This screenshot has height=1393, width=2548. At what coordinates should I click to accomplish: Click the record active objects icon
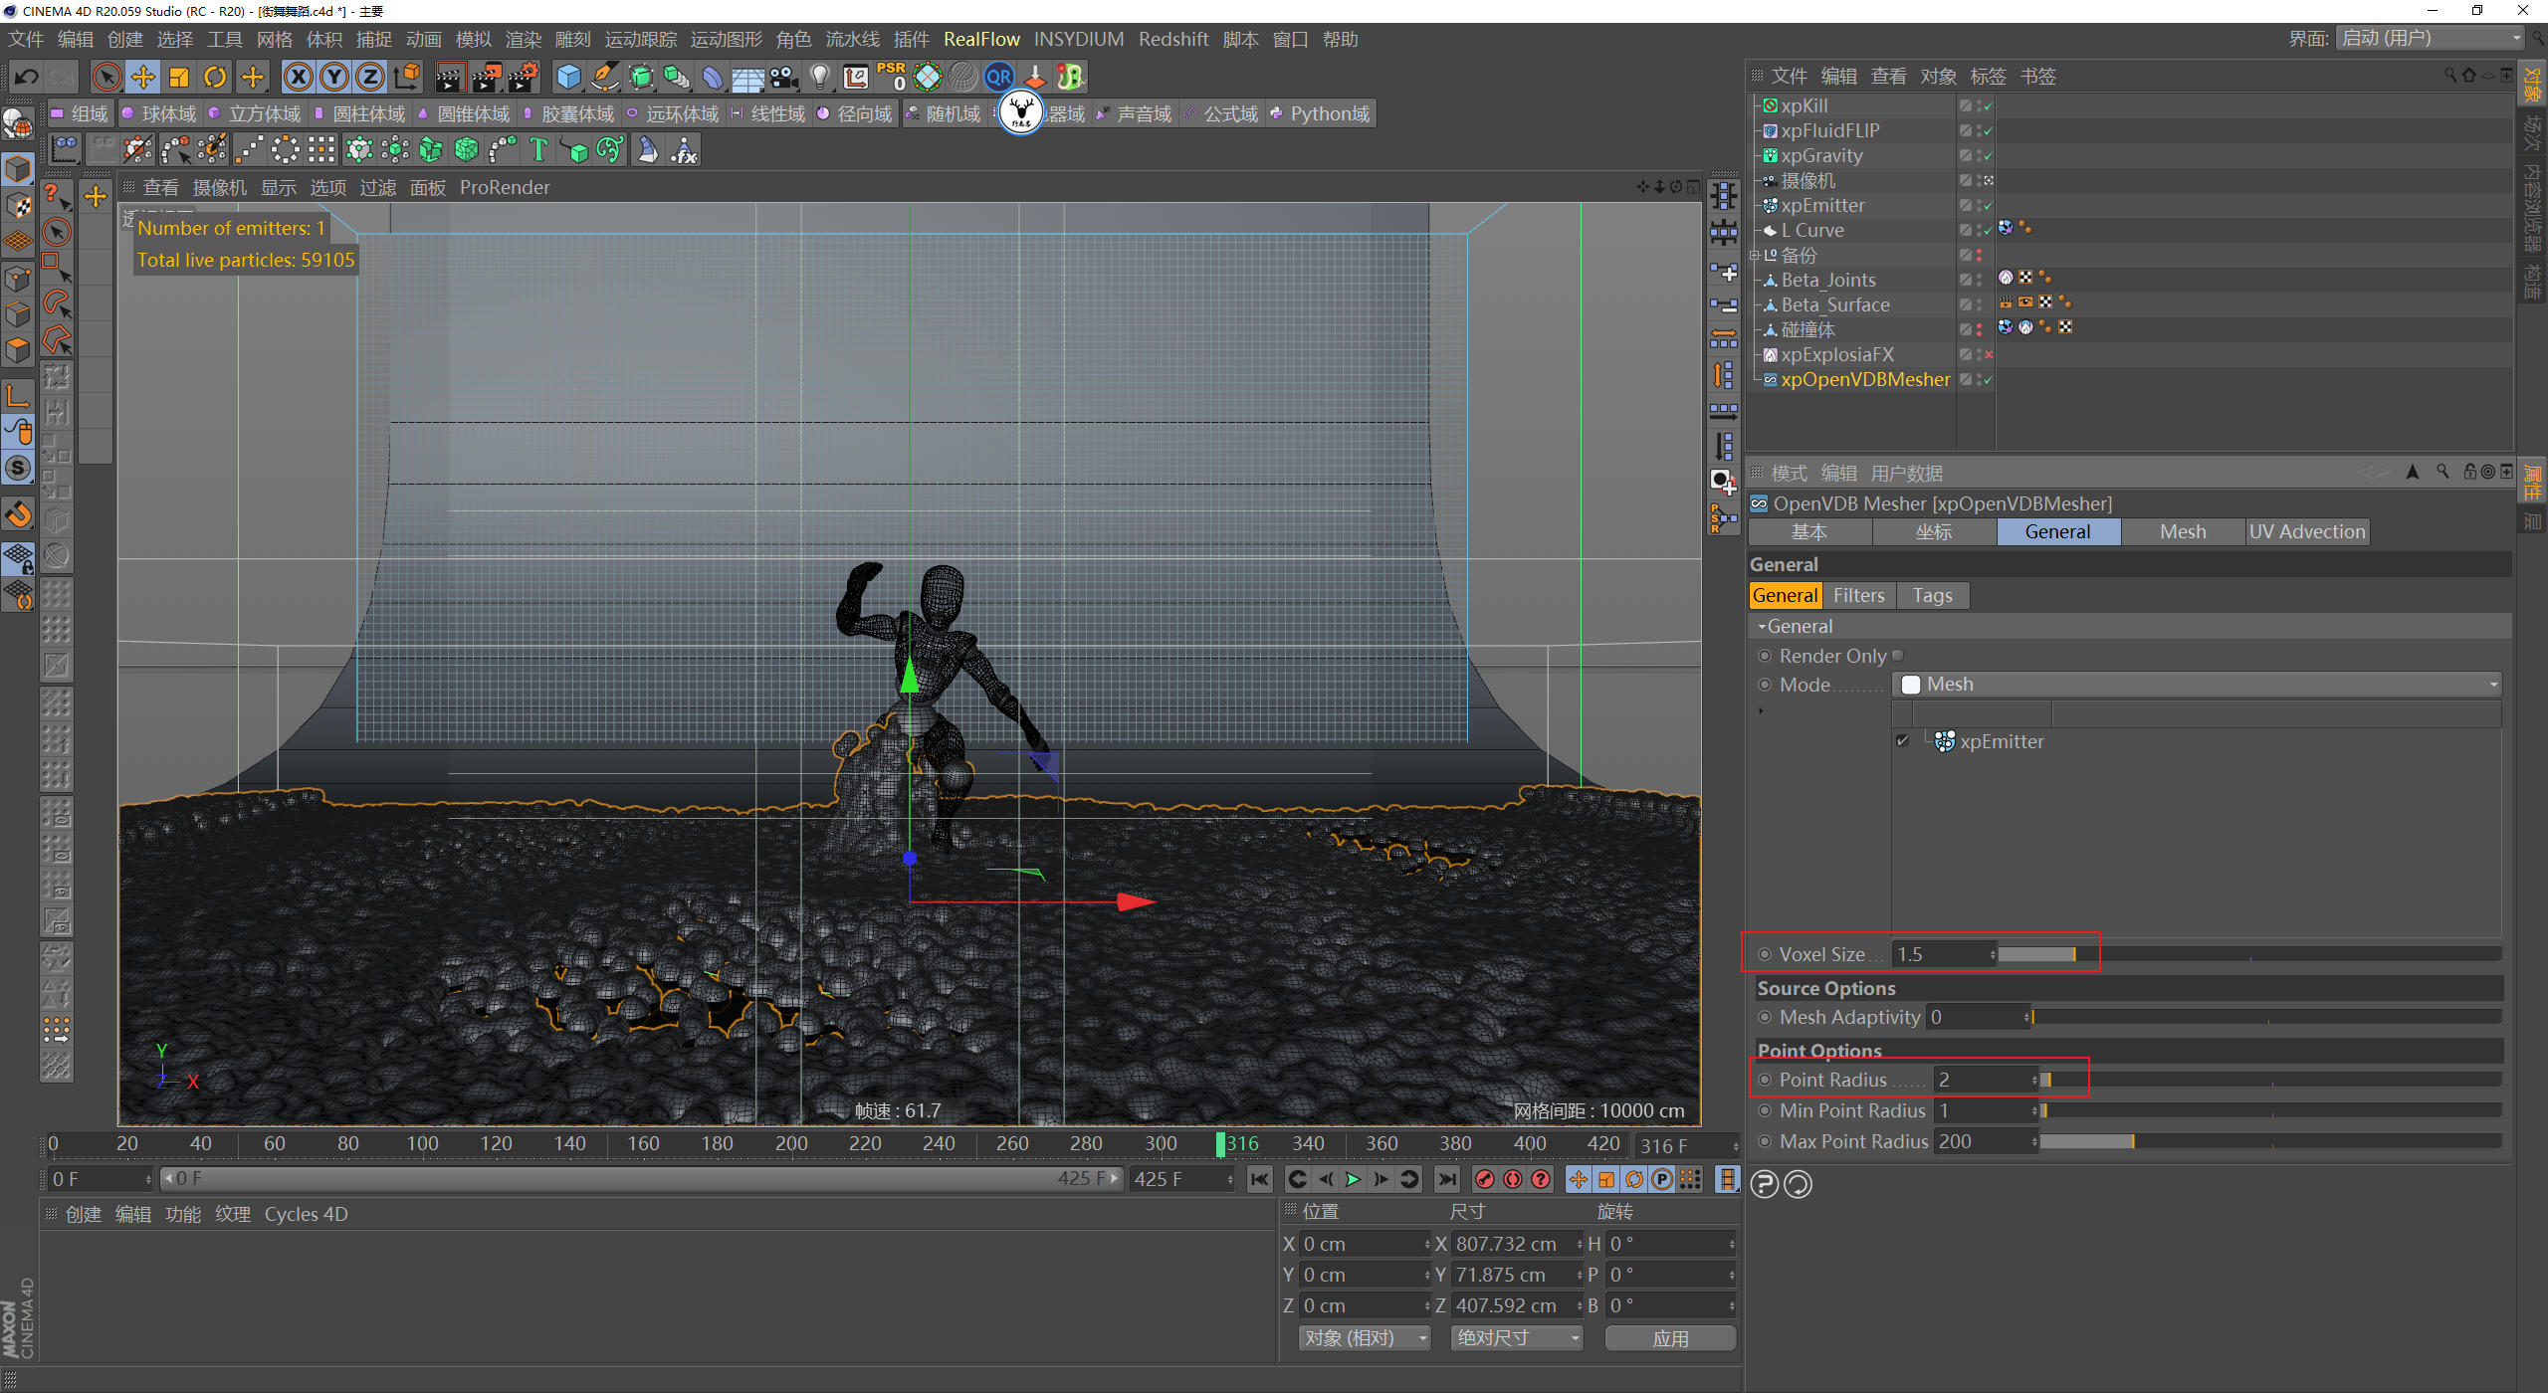(1485, 1179)
